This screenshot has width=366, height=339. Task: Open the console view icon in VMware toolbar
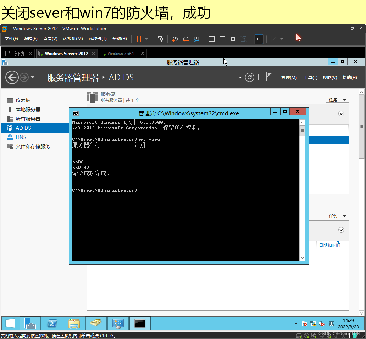[x=259, y=39]
